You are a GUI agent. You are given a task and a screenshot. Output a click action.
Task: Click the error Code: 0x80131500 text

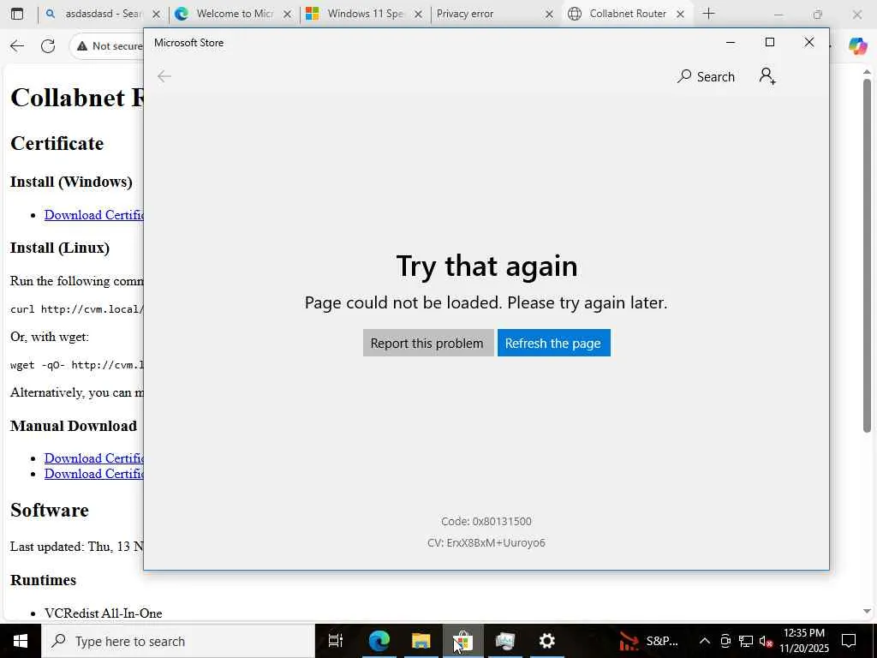point(486,522)
